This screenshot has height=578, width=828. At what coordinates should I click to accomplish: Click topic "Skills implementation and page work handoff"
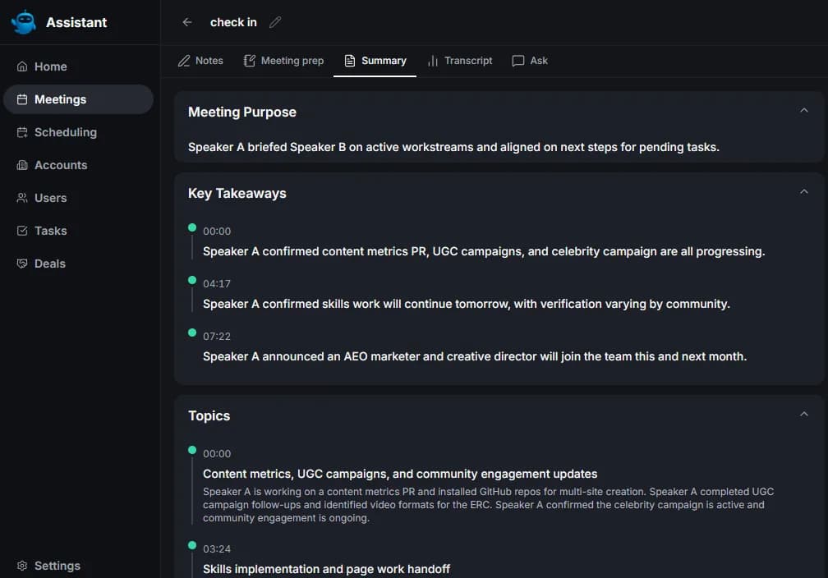[x=326, y=569]
